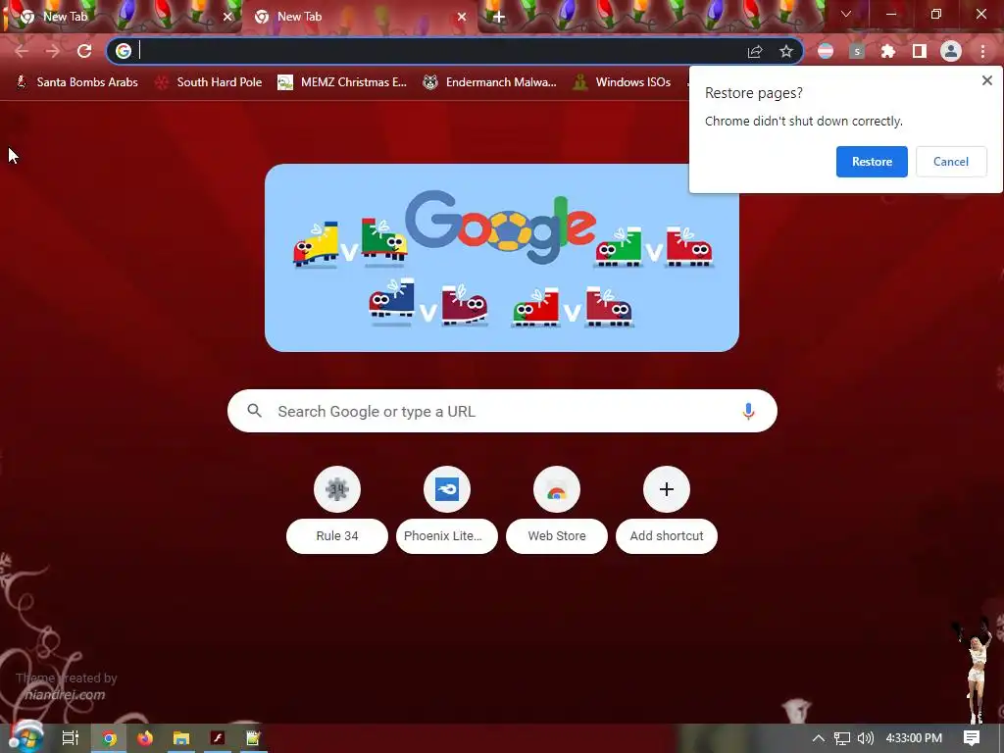Dismiss the Restore pages popup with X

click(x=986, y=80)
